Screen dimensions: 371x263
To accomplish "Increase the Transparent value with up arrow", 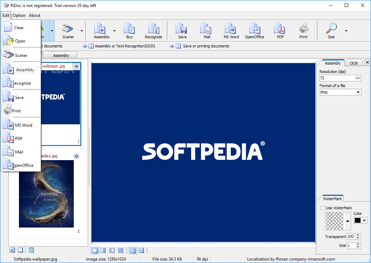I will point(358,235).
